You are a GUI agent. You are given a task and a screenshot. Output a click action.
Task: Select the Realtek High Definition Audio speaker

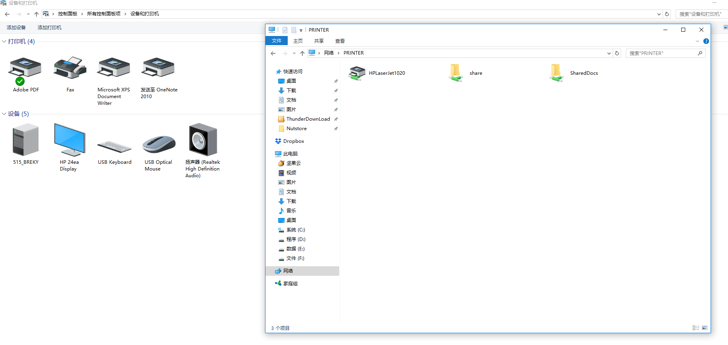click(203, 140)
